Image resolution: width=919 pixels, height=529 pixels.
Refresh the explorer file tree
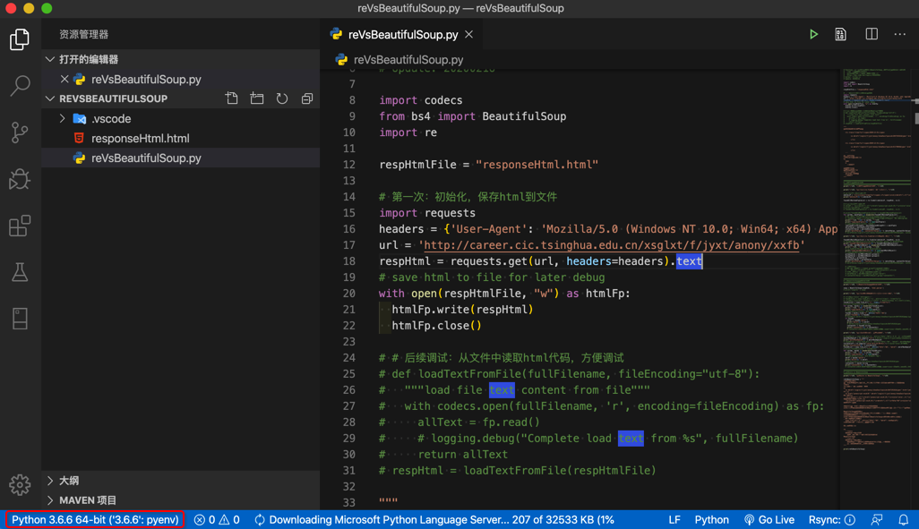(282, 98)
